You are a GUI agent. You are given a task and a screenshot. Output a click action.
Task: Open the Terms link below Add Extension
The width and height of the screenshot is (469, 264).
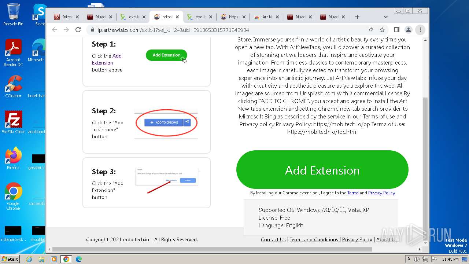point(353,193)
